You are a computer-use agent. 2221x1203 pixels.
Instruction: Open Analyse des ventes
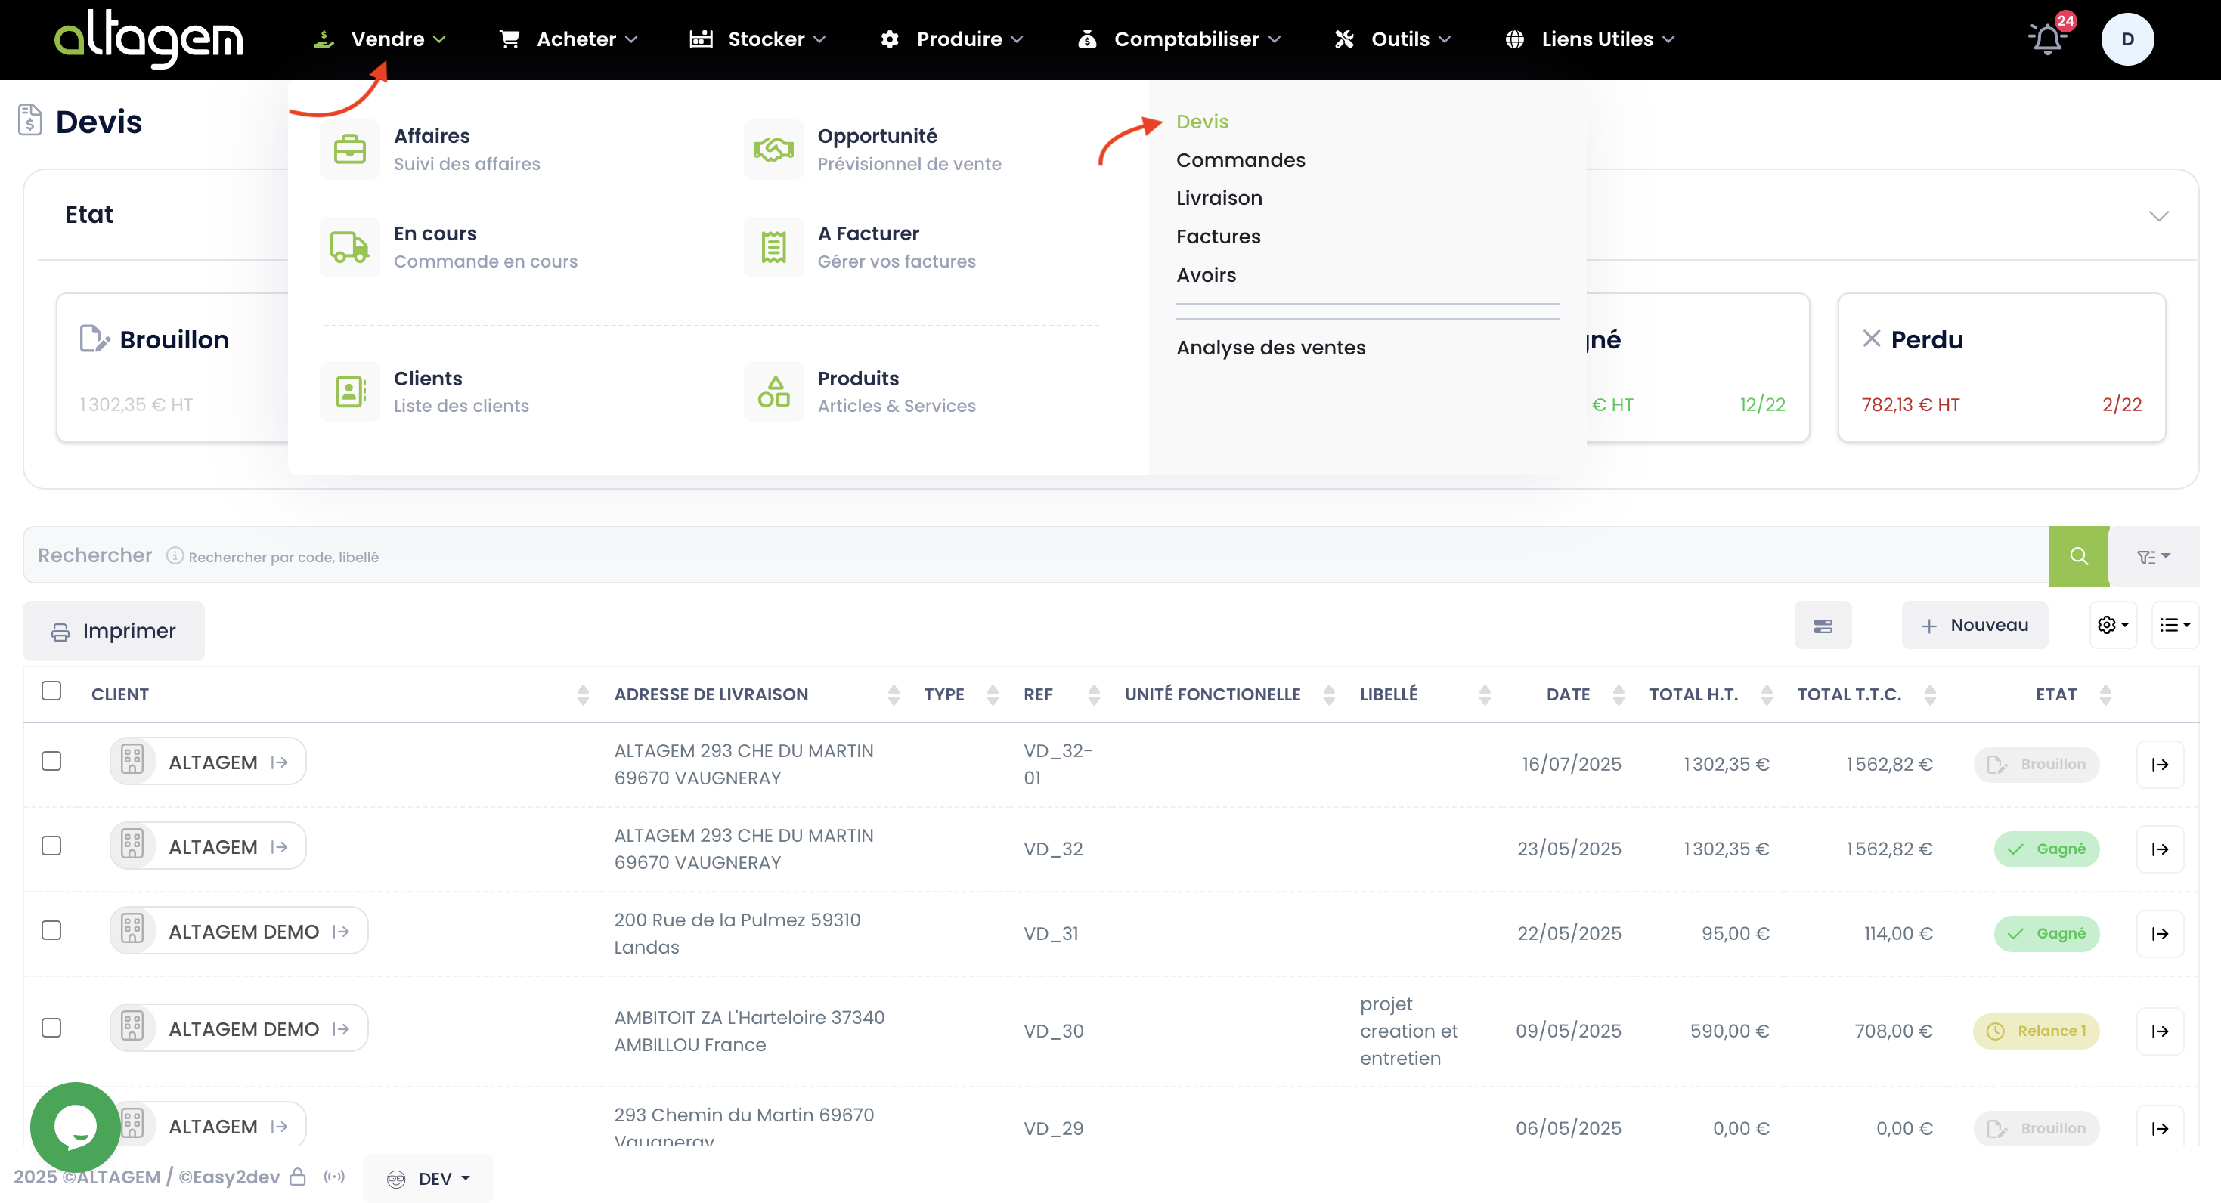1271,348
